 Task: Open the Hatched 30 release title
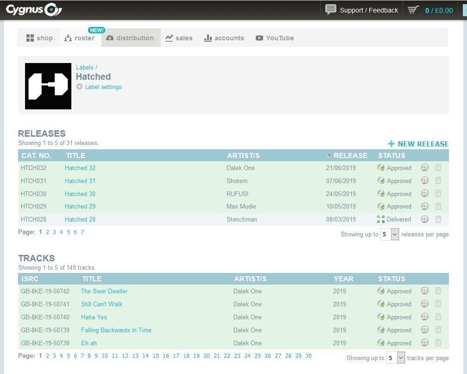pyautogui.click(x=80, y=194)
